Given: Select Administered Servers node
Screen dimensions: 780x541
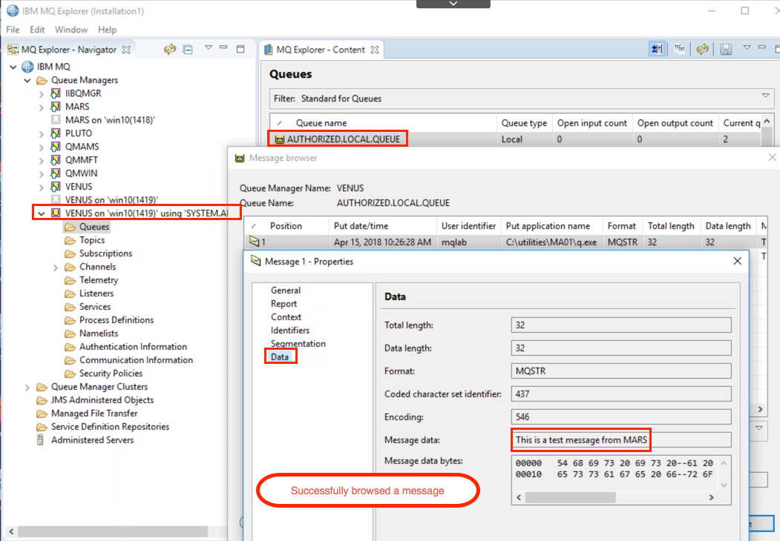Looking at the screenshot, I should tap(92, 440).
